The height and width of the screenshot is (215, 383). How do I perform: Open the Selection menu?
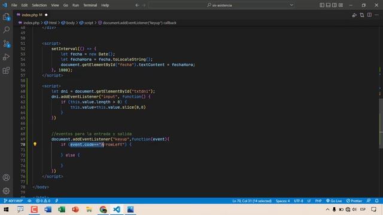click(39, 5)
